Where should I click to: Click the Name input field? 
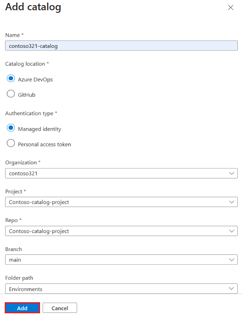point(121,46)
